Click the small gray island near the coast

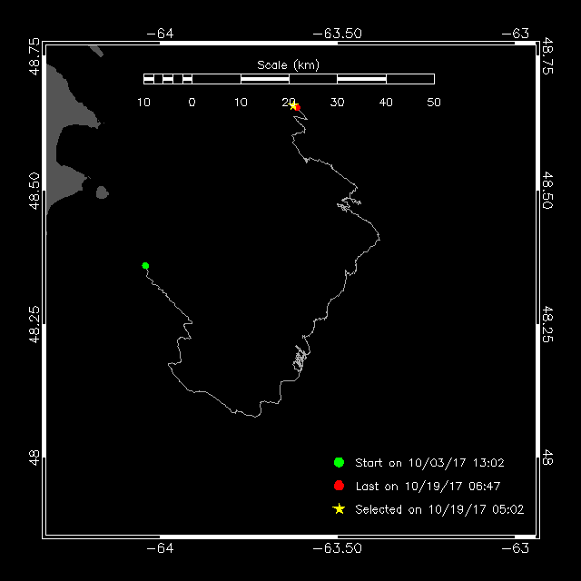(x=103, y=192)
